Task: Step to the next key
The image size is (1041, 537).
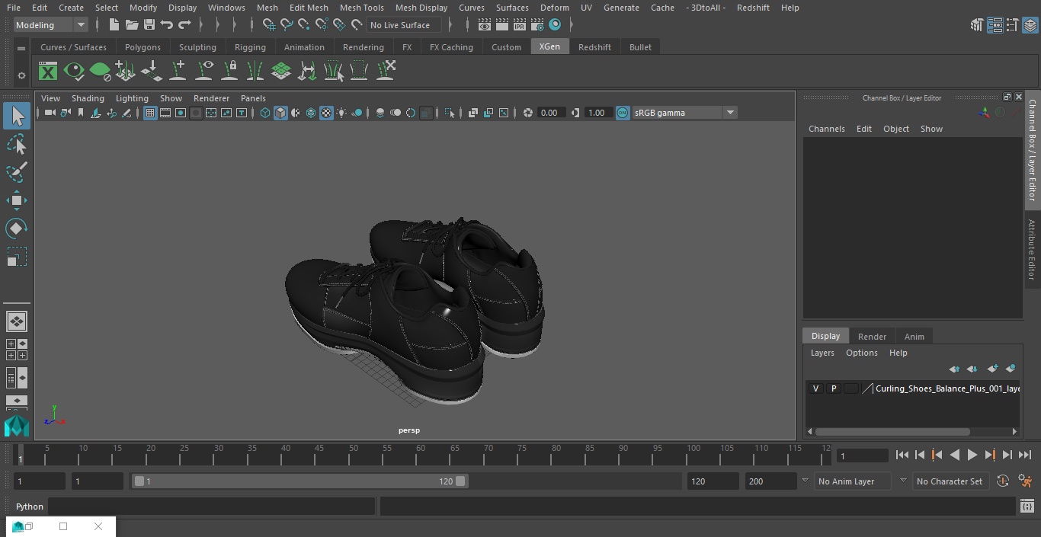Action: 990,455
